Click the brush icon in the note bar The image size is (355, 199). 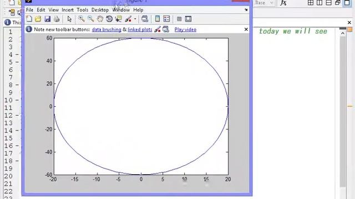tap(158, 29)
